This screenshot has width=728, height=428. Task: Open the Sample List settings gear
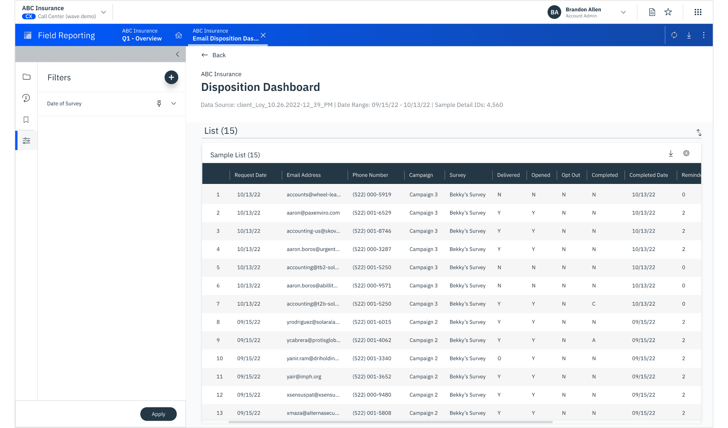tap(686, 153)
